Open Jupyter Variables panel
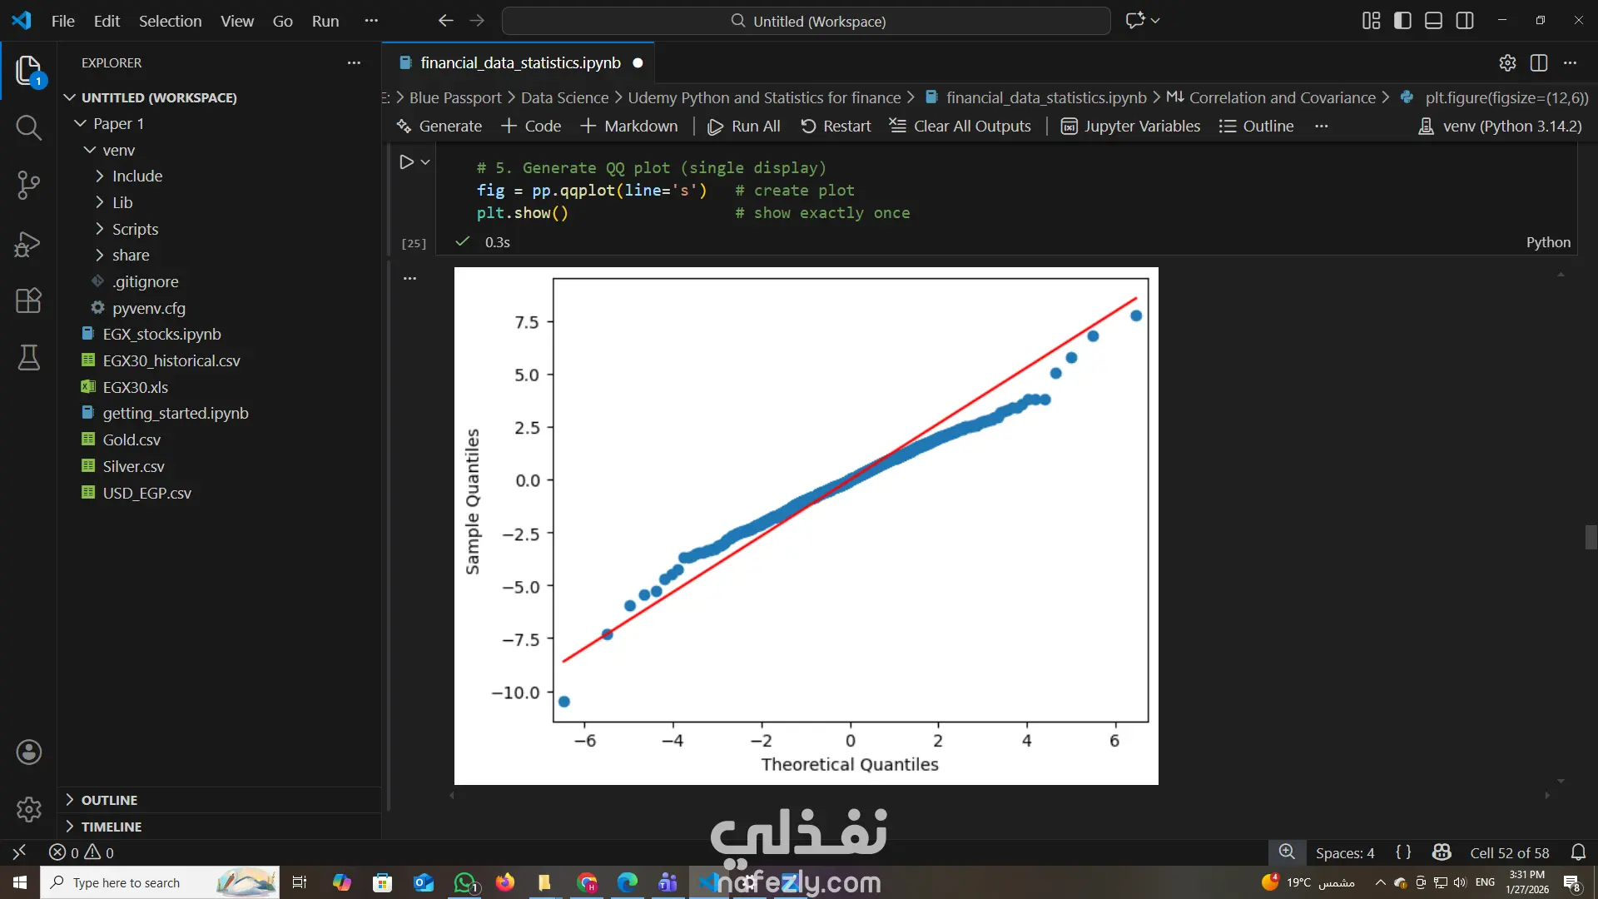Screen dimensions: 1598x899 [x=1130, y=127]
